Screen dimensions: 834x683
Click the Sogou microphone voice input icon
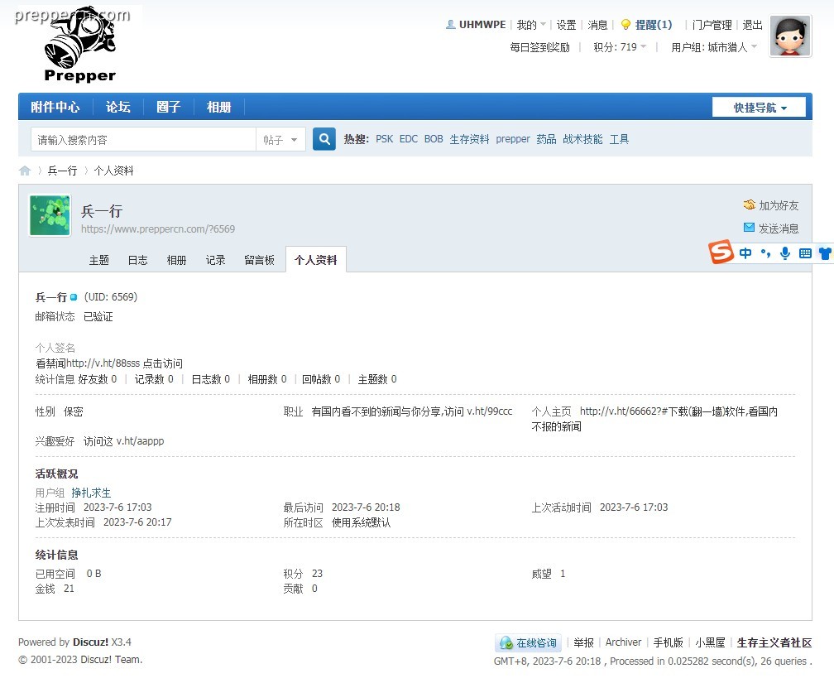pos(785,253)
